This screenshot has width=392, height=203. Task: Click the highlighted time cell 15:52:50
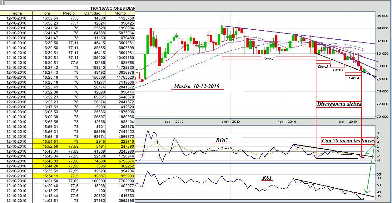[x=46, y=146]
